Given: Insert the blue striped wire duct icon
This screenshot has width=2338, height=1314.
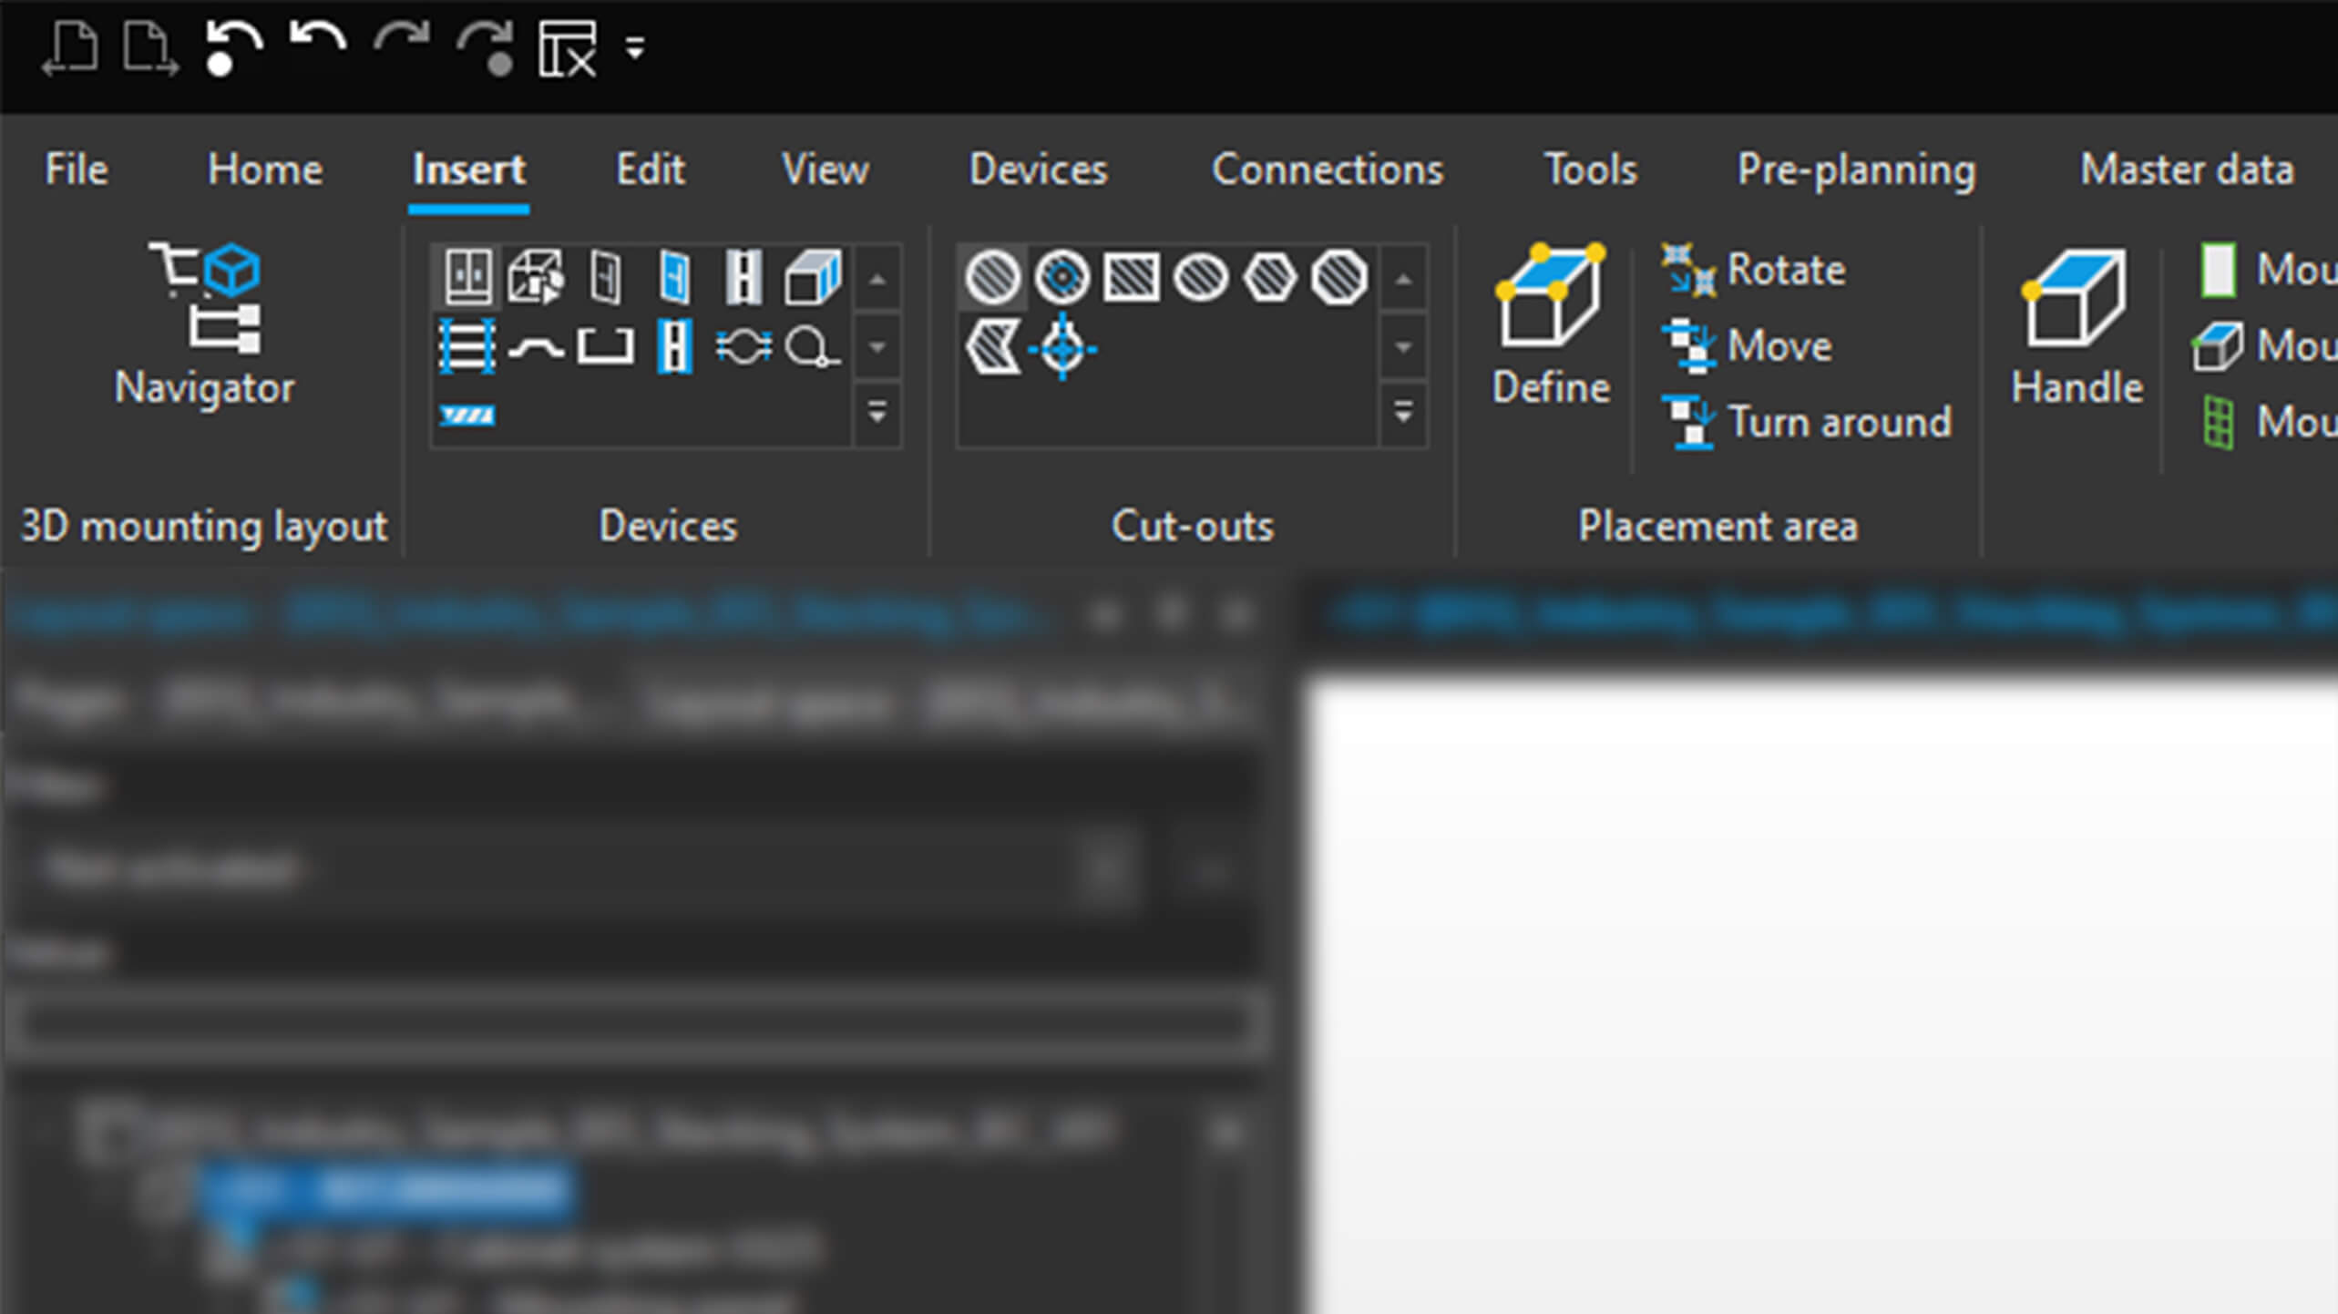Looking at the screenshot, I should pos(467,416).
